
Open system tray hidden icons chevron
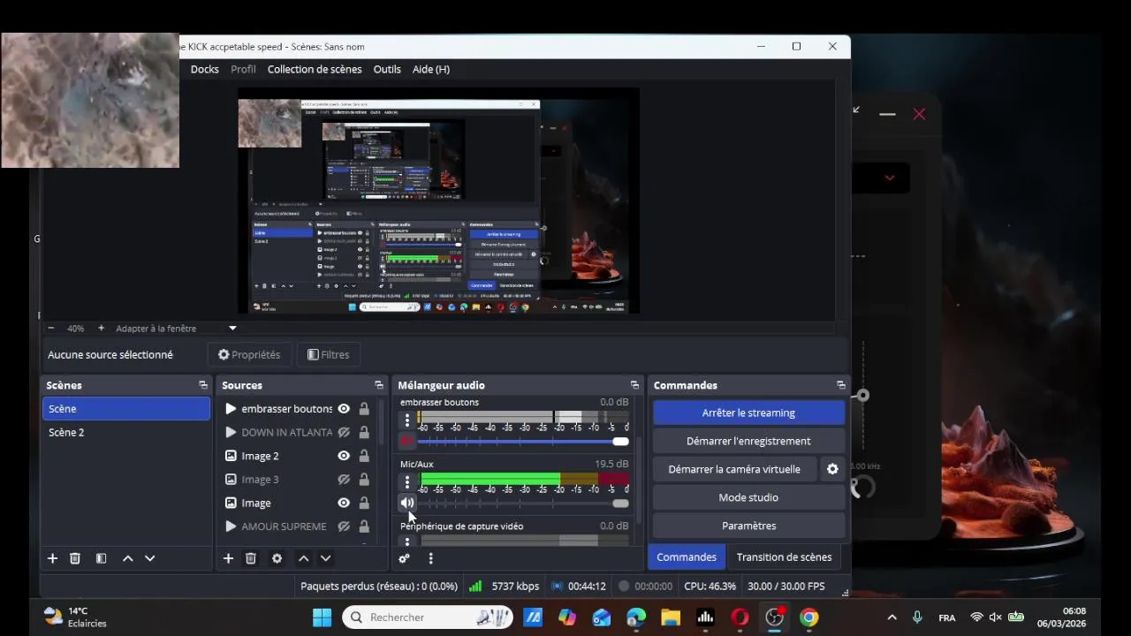pyautogui.click(x=892, y=617)
